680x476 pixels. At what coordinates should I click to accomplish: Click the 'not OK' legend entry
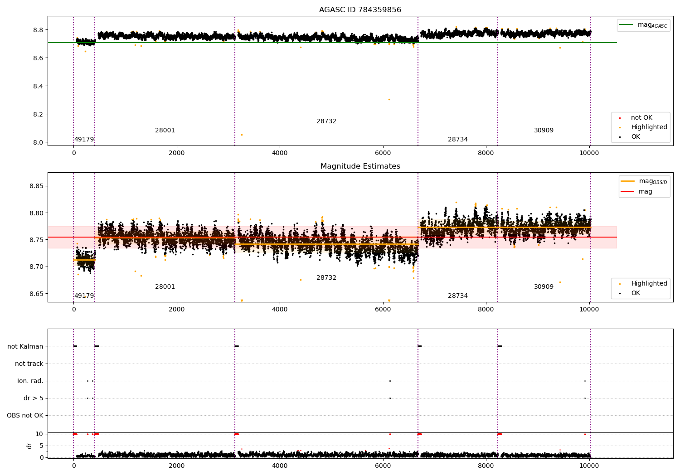point(641,118)
